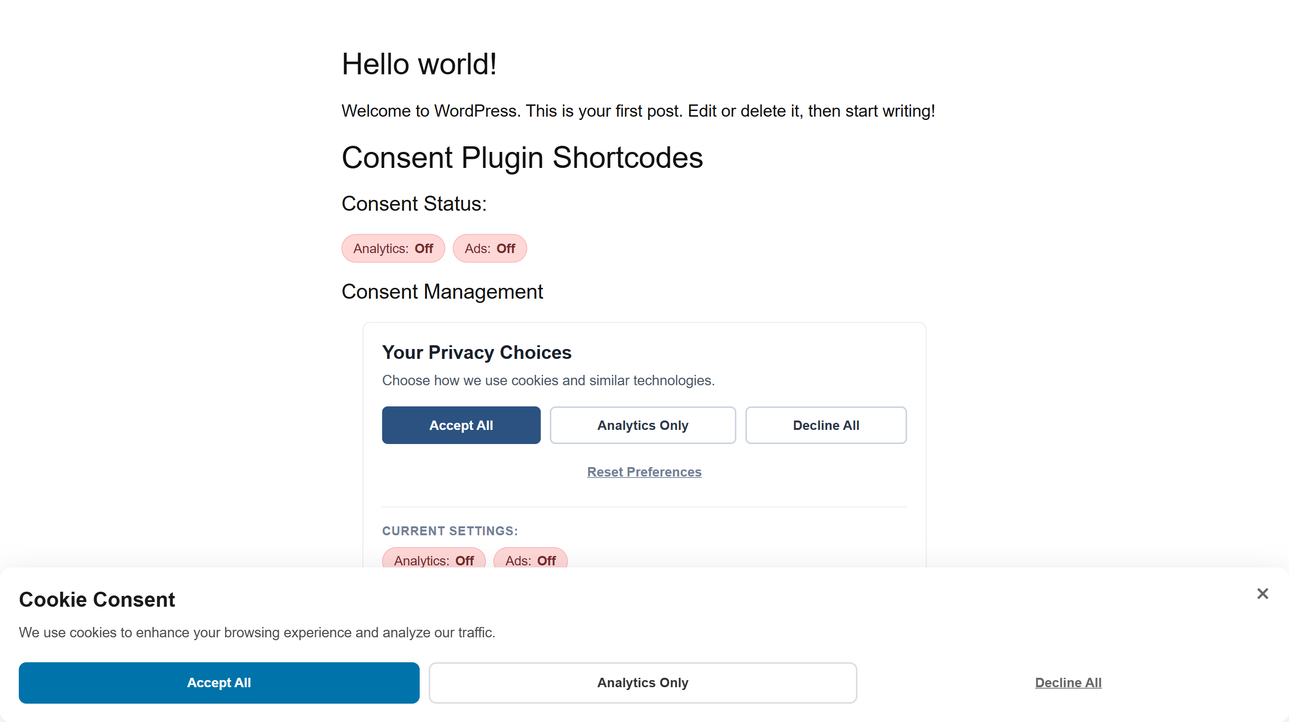1289x722 pixels.
Task: Choose Analytics Only in the bottom cookie banner
Action: click(643, 682)
